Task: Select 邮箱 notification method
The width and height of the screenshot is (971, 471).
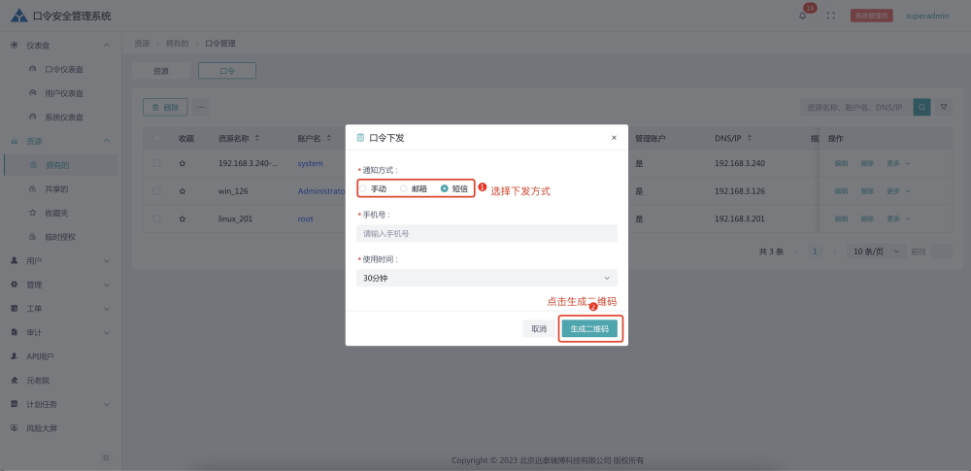Action: point(405,188)
